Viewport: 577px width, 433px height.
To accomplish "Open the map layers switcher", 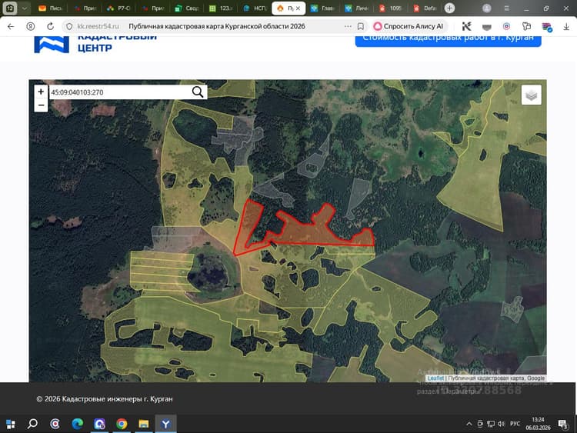I will [x=531, y=95].
